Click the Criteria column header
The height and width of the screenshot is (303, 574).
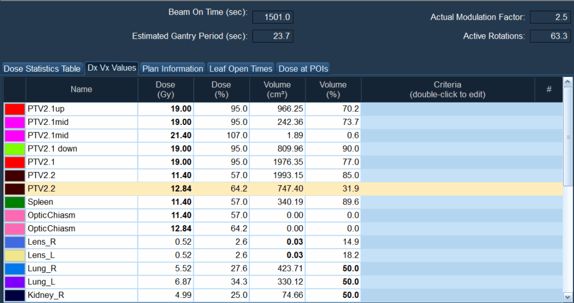(447, 90)
